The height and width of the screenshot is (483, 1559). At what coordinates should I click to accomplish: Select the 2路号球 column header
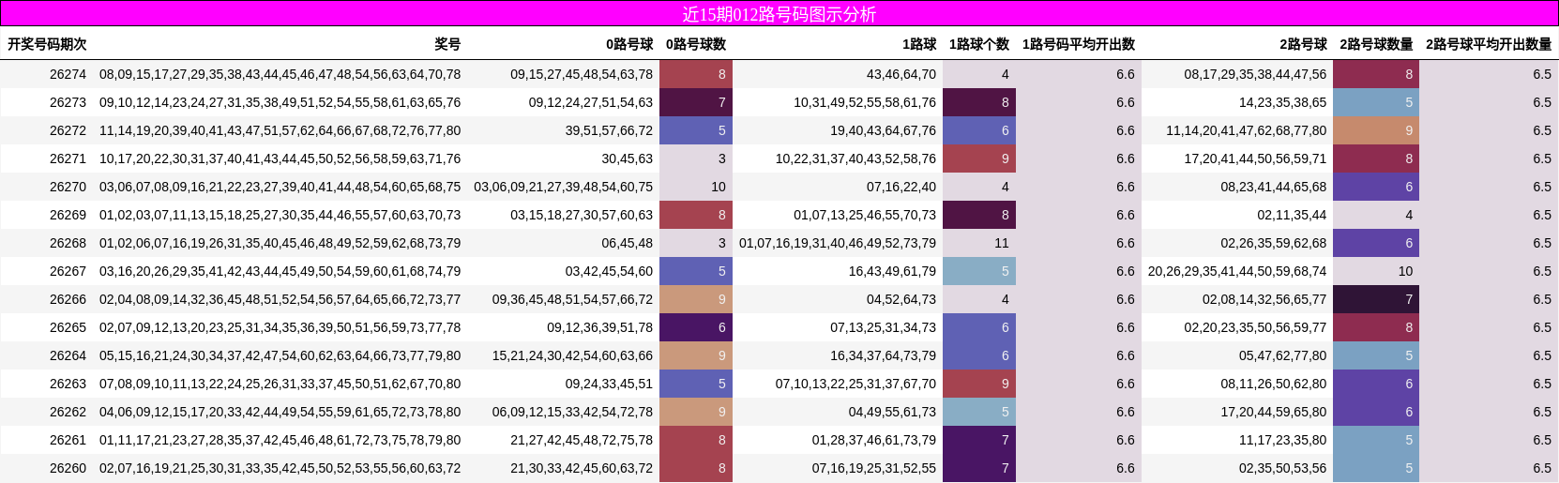pyautogui.click(x=1304, y=44)
